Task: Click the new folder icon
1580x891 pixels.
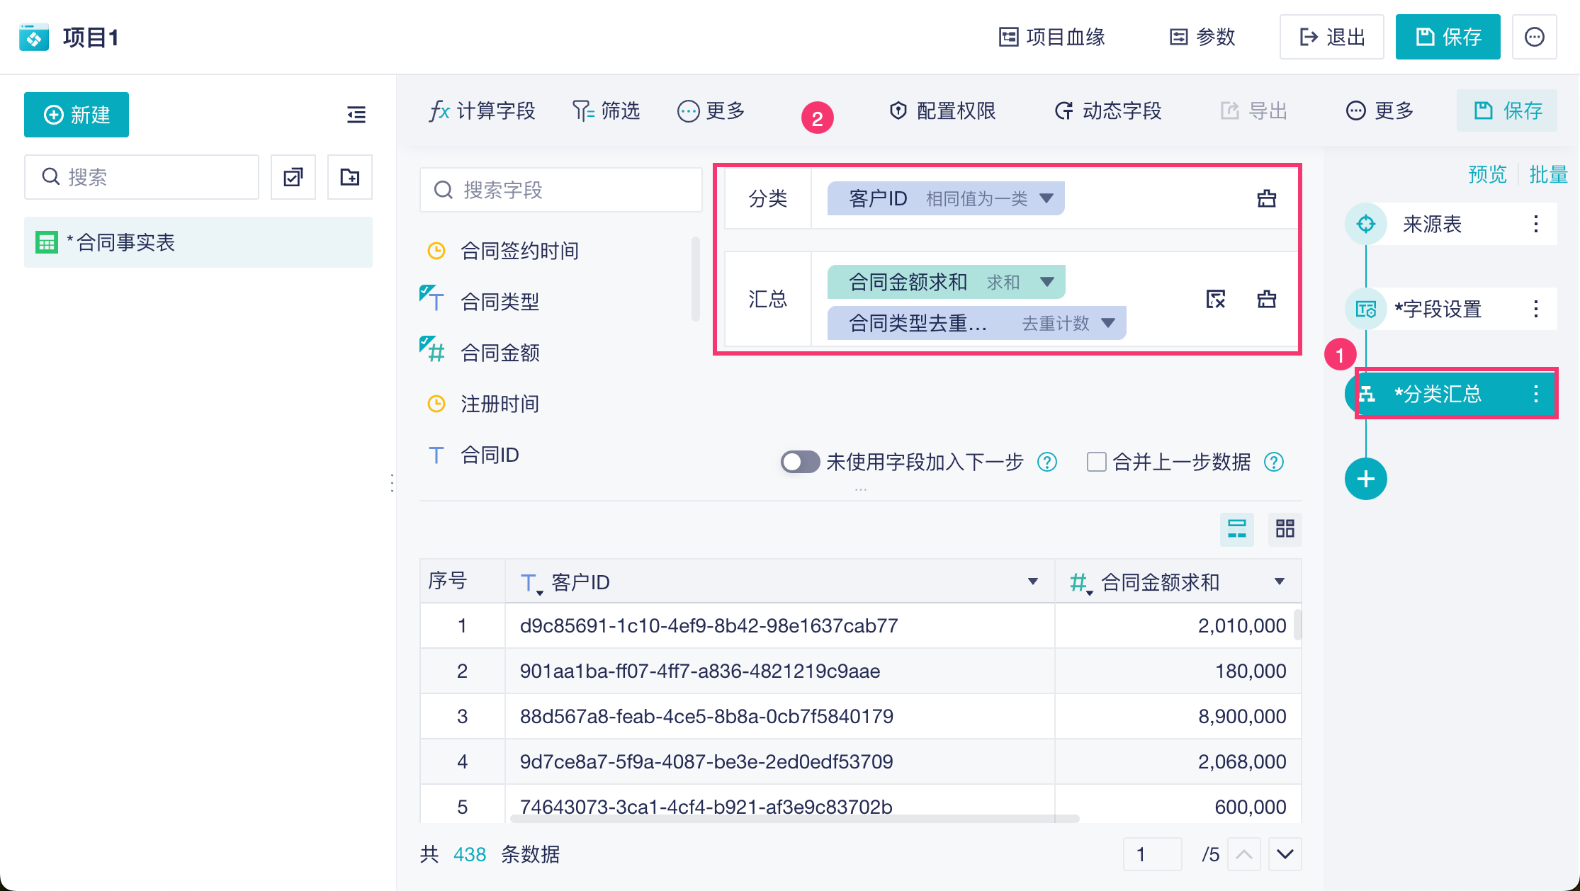Action: pos(350,177)
